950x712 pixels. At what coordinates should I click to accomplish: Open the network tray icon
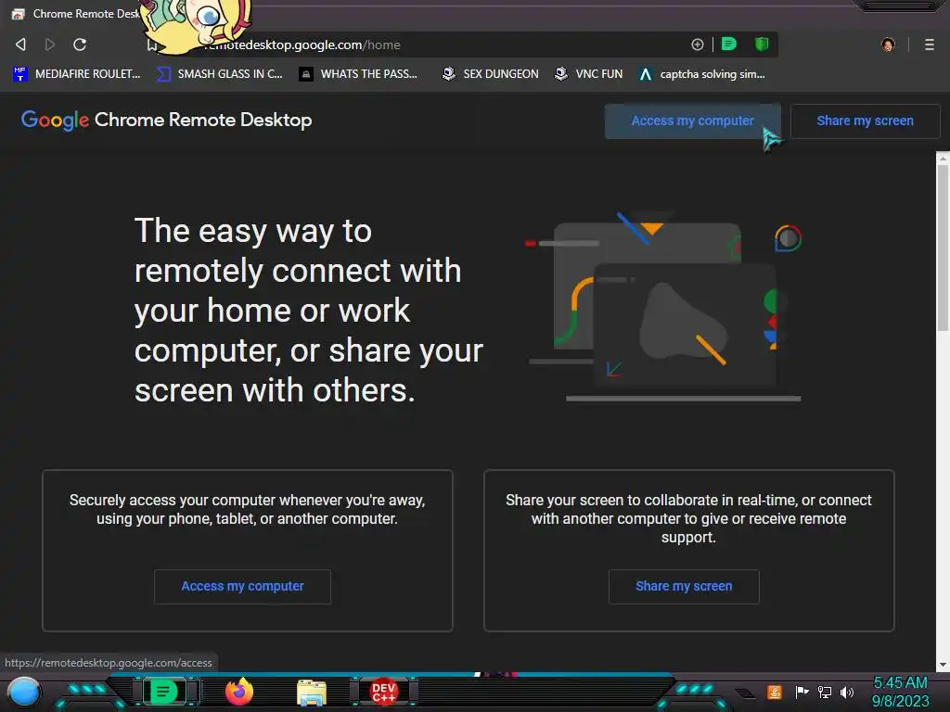[824, 692]
